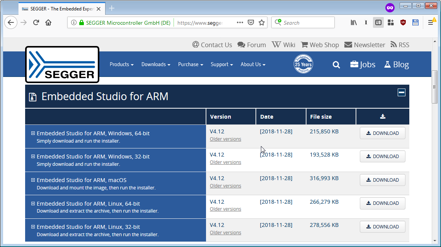Show older versions for Linux 32-bit
441x247 pixels.
[x=225, y=233]
